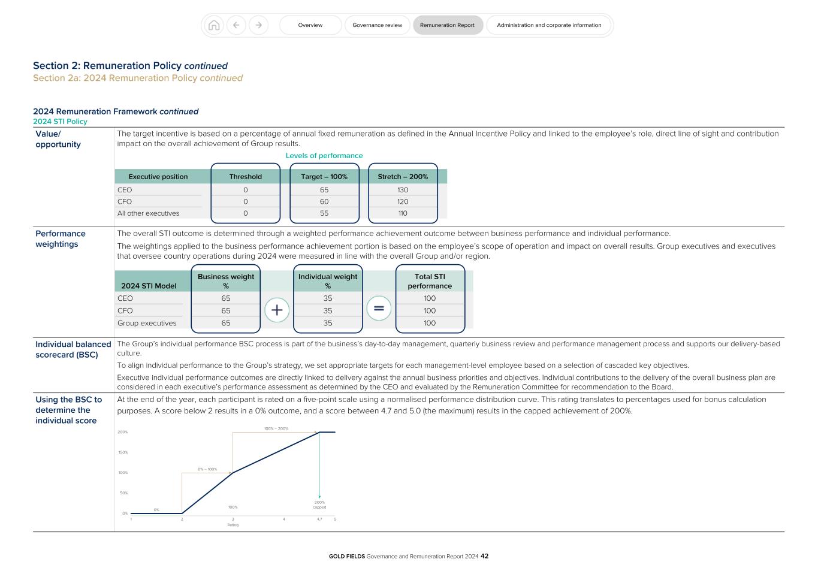The image size is (818, 580).
Task: Click the Threshold column heading box
Action: [x=246, y=176]
